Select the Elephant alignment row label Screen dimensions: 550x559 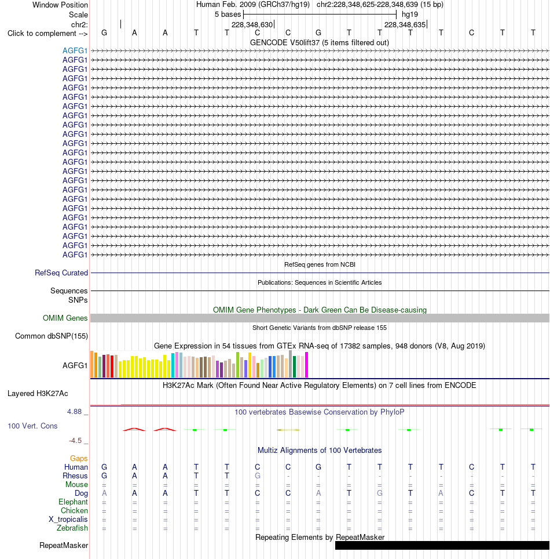(73, 502)
